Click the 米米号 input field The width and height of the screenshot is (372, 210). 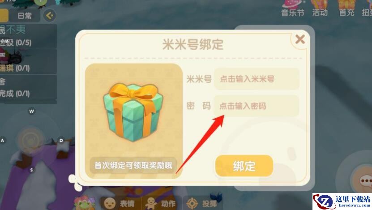[x=257, y=79]
